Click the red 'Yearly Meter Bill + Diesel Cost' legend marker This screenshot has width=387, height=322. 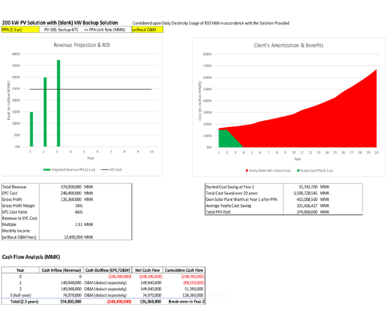(x=248, y=170)
